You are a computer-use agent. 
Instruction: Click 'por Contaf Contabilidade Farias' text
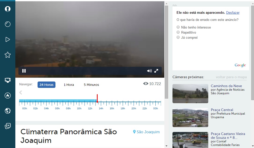click(225, 143)
